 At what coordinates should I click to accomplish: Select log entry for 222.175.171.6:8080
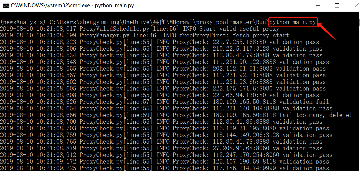click(x=163, y=89)
